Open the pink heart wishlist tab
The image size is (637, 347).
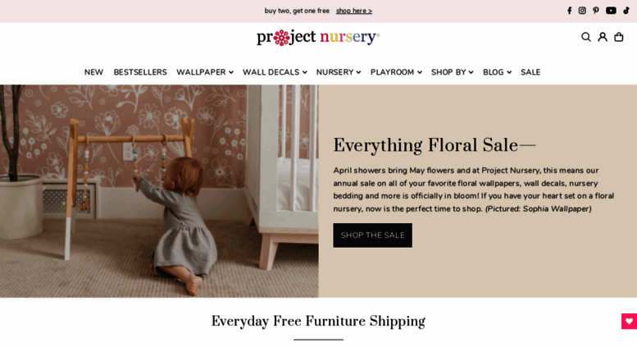coord(629,322)
